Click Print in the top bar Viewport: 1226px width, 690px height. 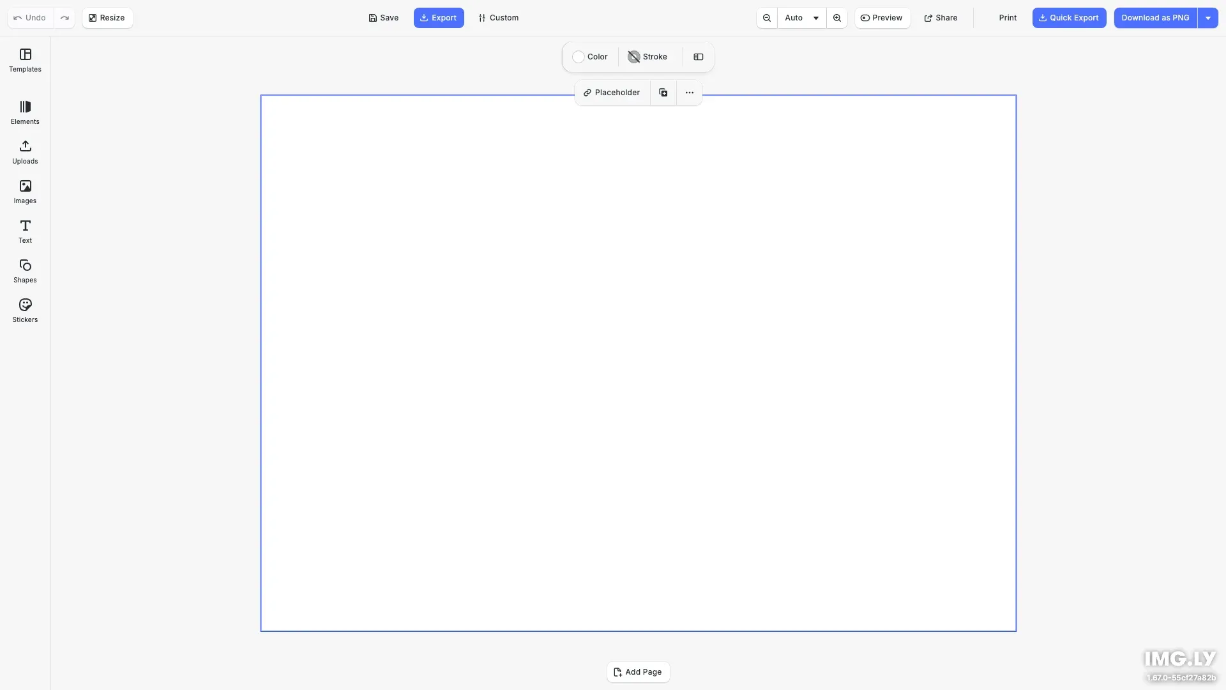coord(1008,17)
